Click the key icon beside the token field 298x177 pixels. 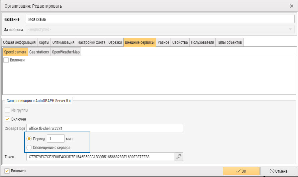pyautogui.click(x=179, y=157)
